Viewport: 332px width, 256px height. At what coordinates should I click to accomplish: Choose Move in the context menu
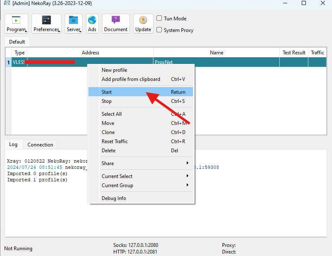[141, 123]
